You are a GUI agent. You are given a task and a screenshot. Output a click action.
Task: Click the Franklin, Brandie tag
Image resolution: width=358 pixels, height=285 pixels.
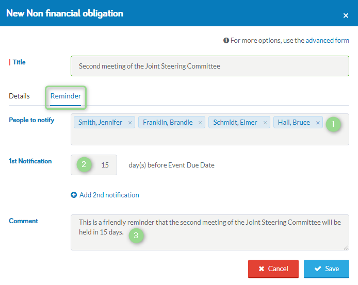[172, 122]
